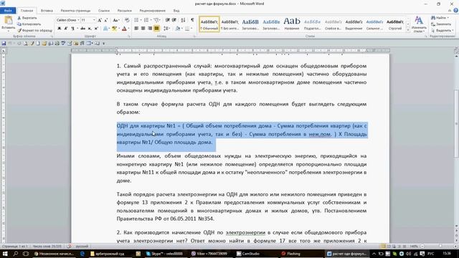Open the Aa change case dropdown

point(116,20)
